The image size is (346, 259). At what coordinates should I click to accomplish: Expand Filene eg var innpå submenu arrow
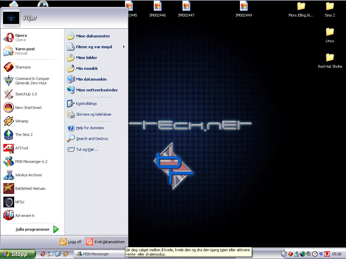[124, 47]
